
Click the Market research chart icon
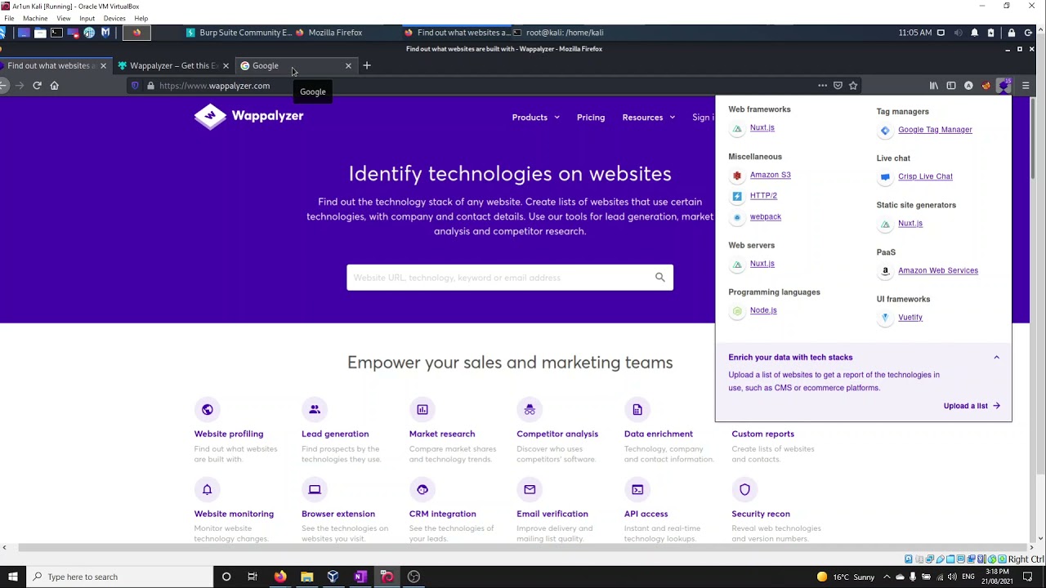(x=422, y=409)
